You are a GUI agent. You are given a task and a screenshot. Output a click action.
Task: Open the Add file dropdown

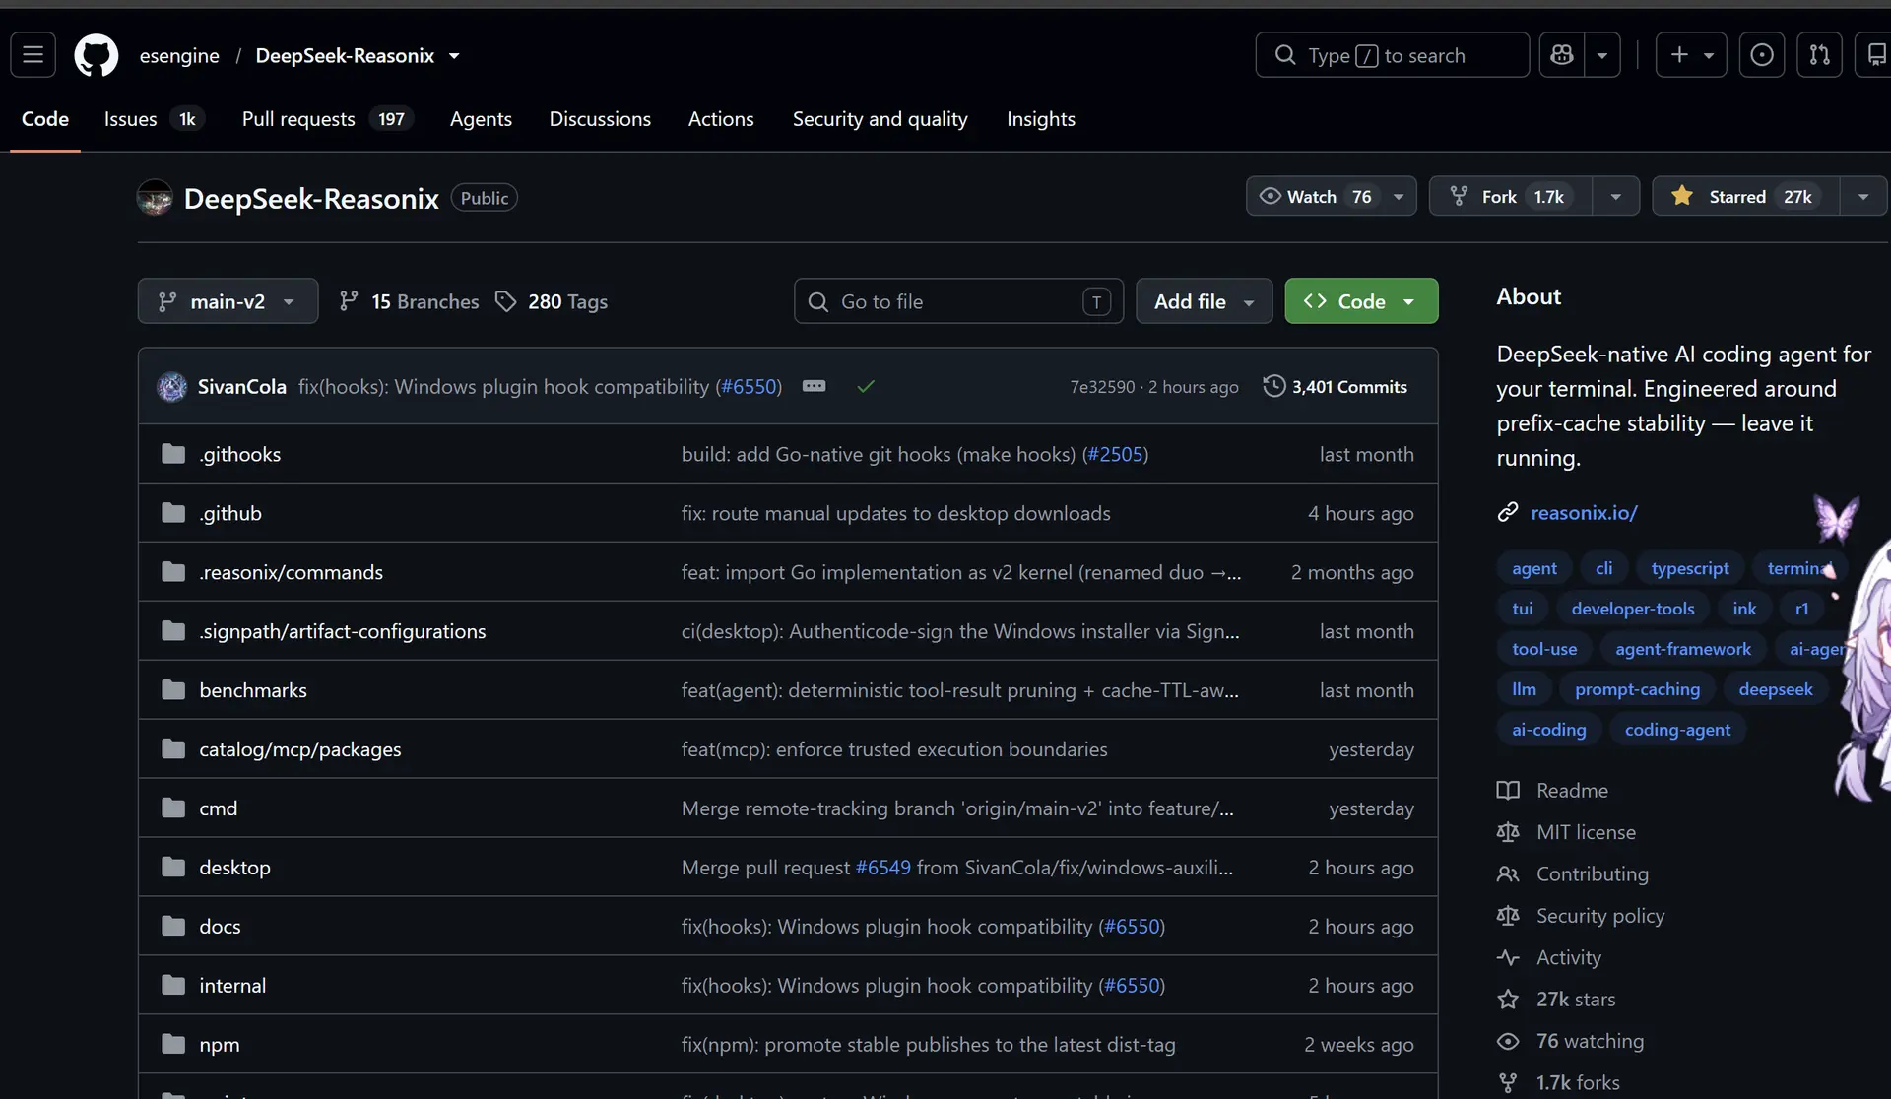point(1205,301)
